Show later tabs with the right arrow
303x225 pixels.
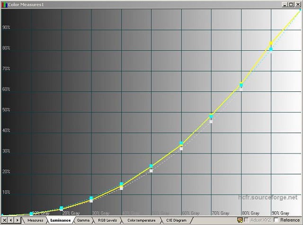point(17,220)
